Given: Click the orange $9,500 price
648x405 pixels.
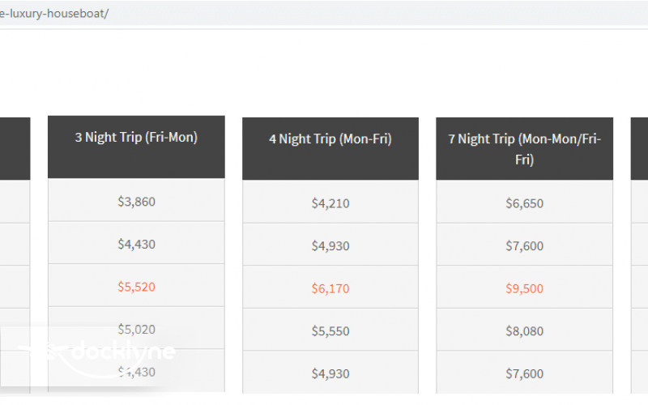Looking at the screenshot, I should (x=525, y=288).
